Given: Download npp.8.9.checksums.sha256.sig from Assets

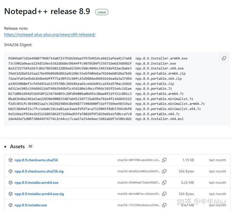Looking at the screenshot, I should (39, 171).
